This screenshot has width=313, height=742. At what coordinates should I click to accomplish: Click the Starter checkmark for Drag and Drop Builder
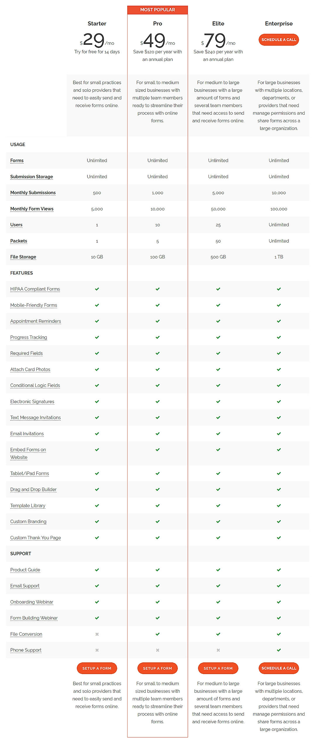coord(97,489)
